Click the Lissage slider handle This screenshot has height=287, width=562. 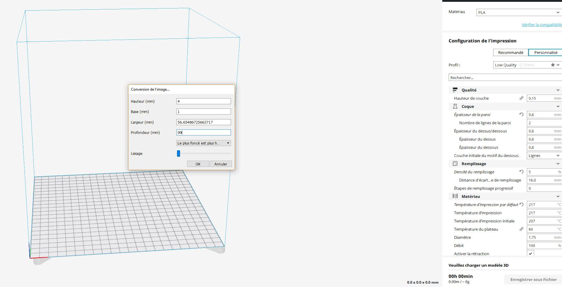click(x=179, y=153)
